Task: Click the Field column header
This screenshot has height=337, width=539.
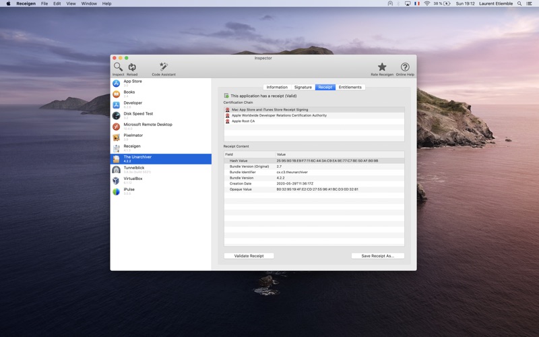Action: 250,154
